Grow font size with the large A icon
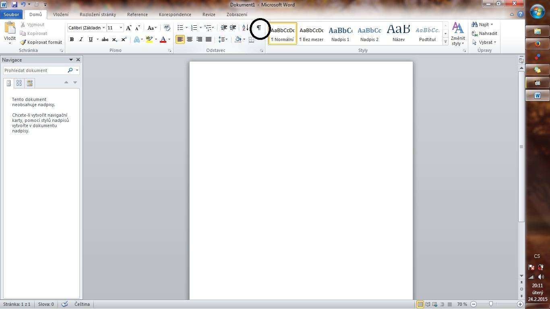 (128, 28)
